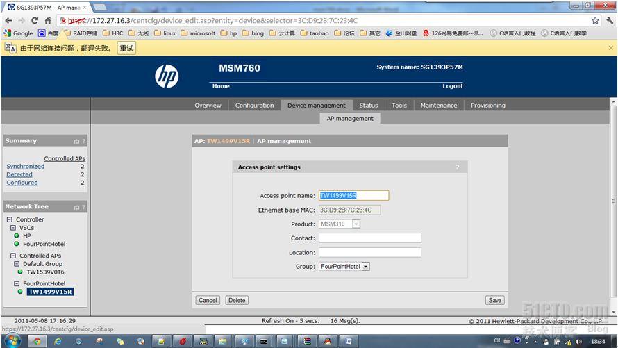
Task: Click the Network Tree panel help question mark
Action: 83,207
